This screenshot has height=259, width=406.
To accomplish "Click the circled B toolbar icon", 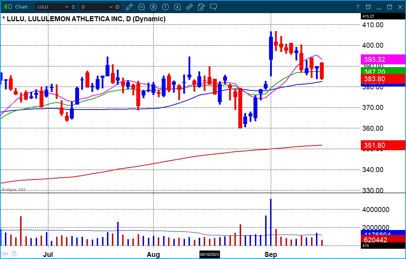I will (153, 7).
